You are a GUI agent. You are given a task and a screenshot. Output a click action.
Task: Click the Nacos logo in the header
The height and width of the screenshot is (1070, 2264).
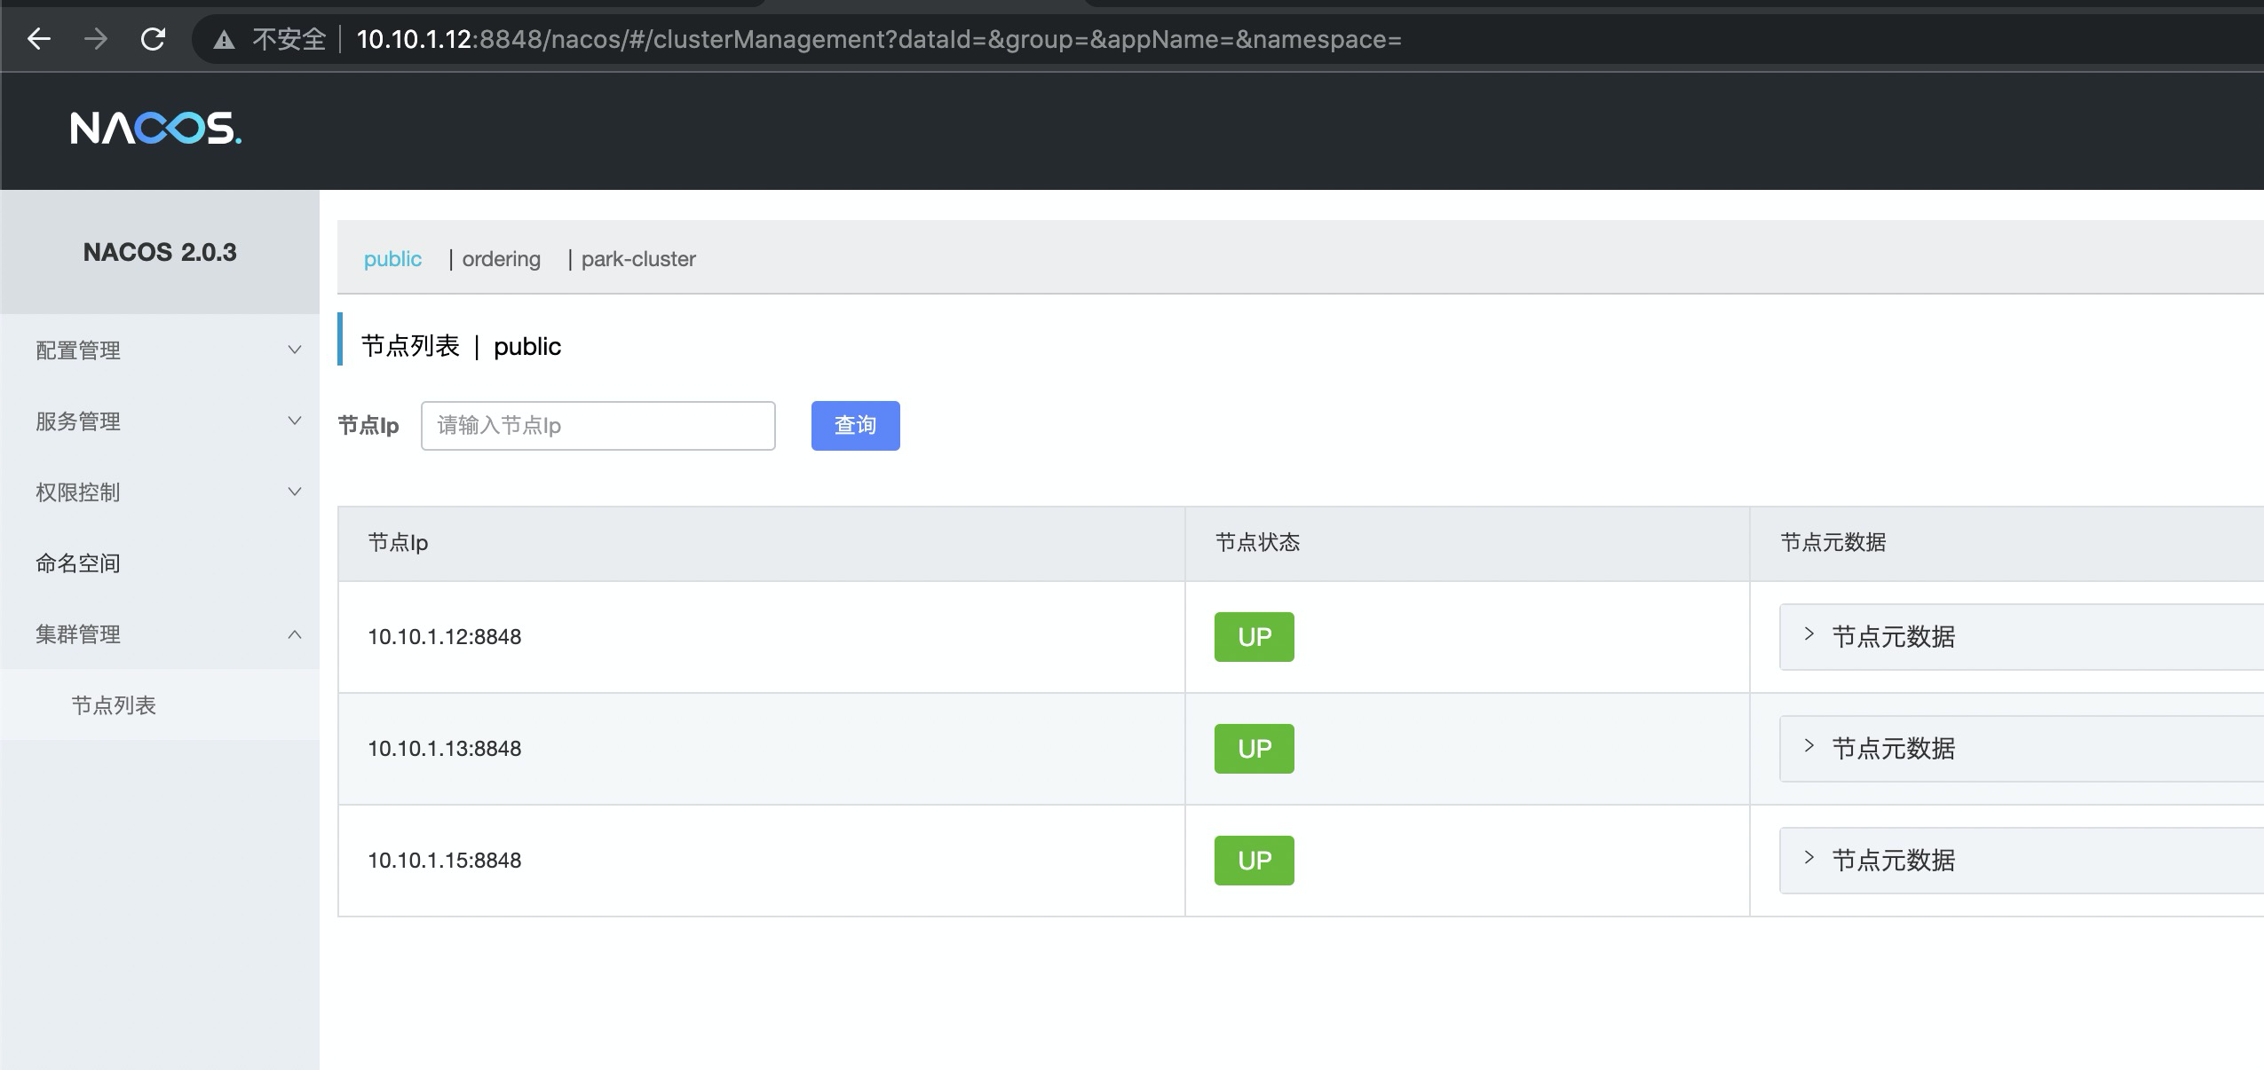(x=154, y=130)
